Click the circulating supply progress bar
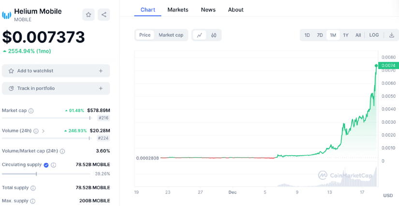The height and width of the screenshot is (206, 399). pos(46,174)
